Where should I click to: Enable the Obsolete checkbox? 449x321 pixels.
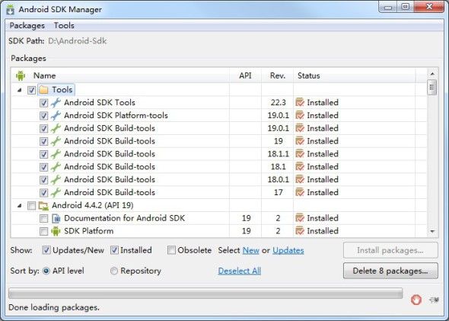(x=171, y=250)
